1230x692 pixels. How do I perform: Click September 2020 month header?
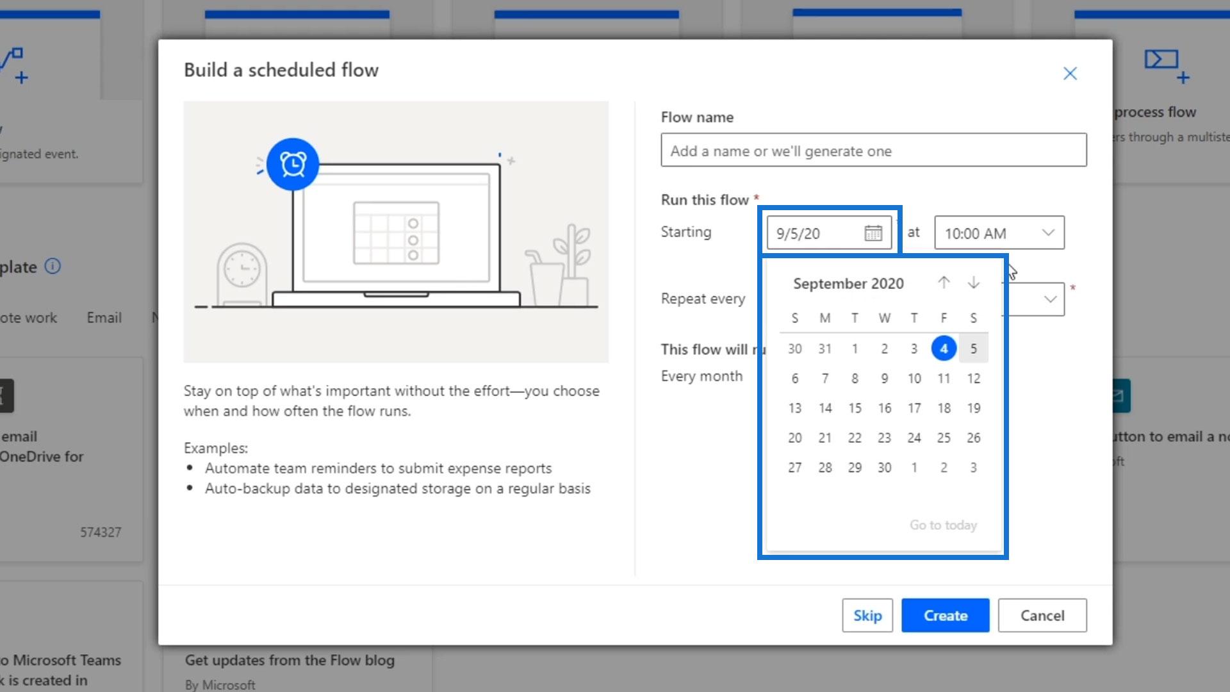pyautogui.click(x=848, y=284)
